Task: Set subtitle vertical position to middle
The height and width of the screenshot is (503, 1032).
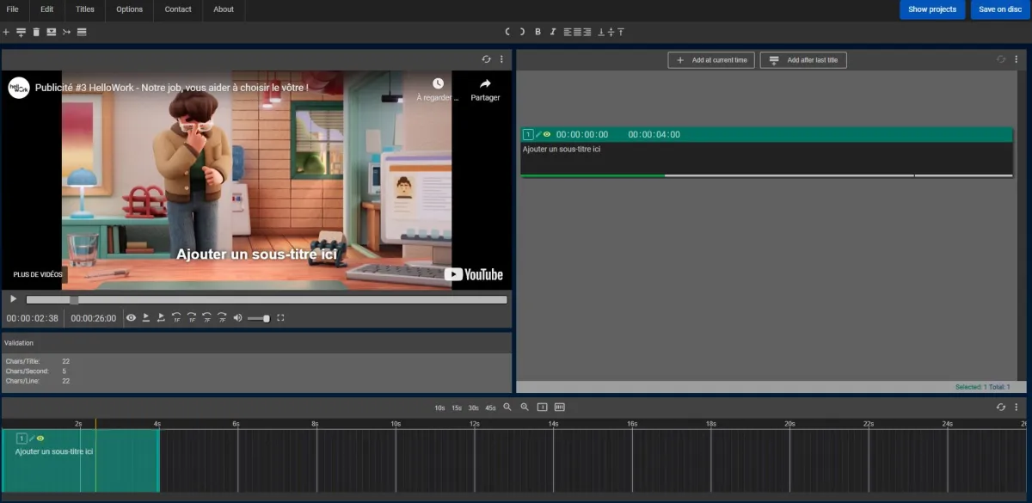Action: [x=611, y=32]
